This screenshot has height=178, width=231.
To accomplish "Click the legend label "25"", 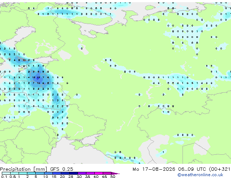I will [x=71, y=177].
